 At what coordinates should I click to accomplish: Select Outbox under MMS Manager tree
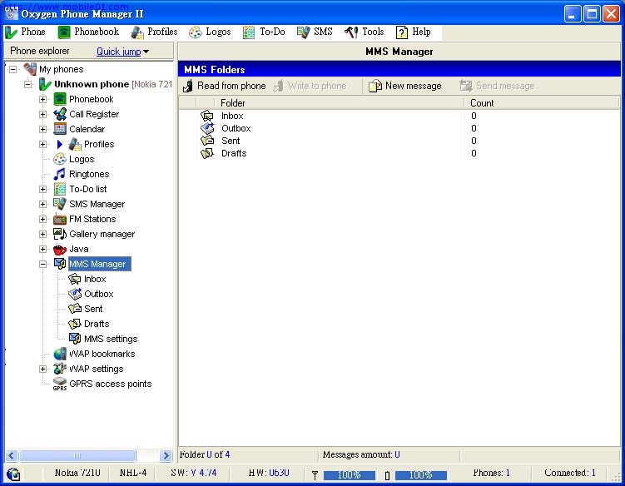(x=99, y=294)
